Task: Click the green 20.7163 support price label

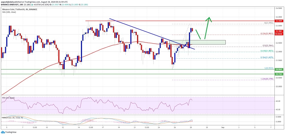Action: coord(279,74)
